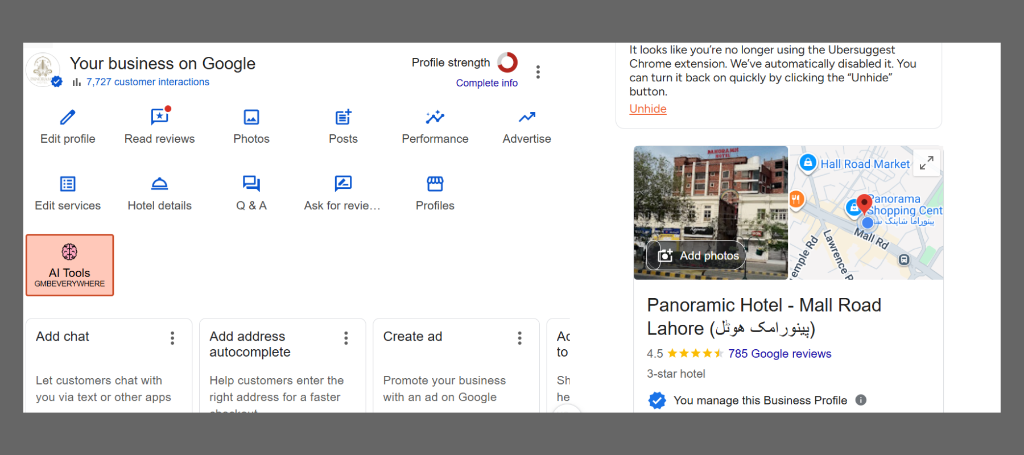The height and width of the screenshot is (455, 1024).
Task: Open Edit services list icon
Action: point(68,184)
